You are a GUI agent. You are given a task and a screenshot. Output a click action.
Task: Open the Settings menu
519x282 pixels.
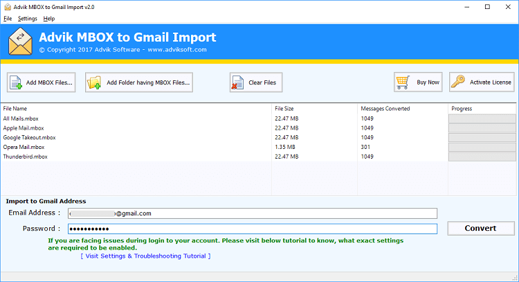28,19
